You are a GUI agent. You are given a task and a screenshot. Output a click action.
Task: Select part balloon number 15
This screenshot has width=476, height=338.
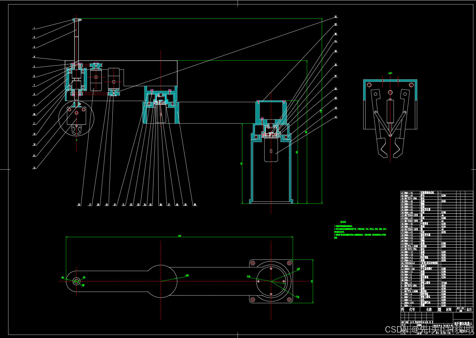coord(34,168)
